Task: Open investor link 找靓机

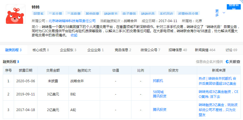Action: (x=158, y=81)
